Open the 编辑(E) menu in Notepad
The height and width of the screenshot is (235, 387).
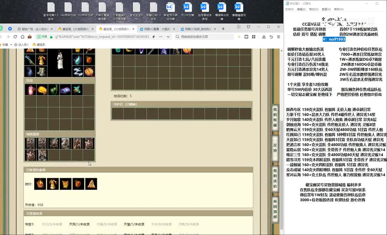point(301,9)
